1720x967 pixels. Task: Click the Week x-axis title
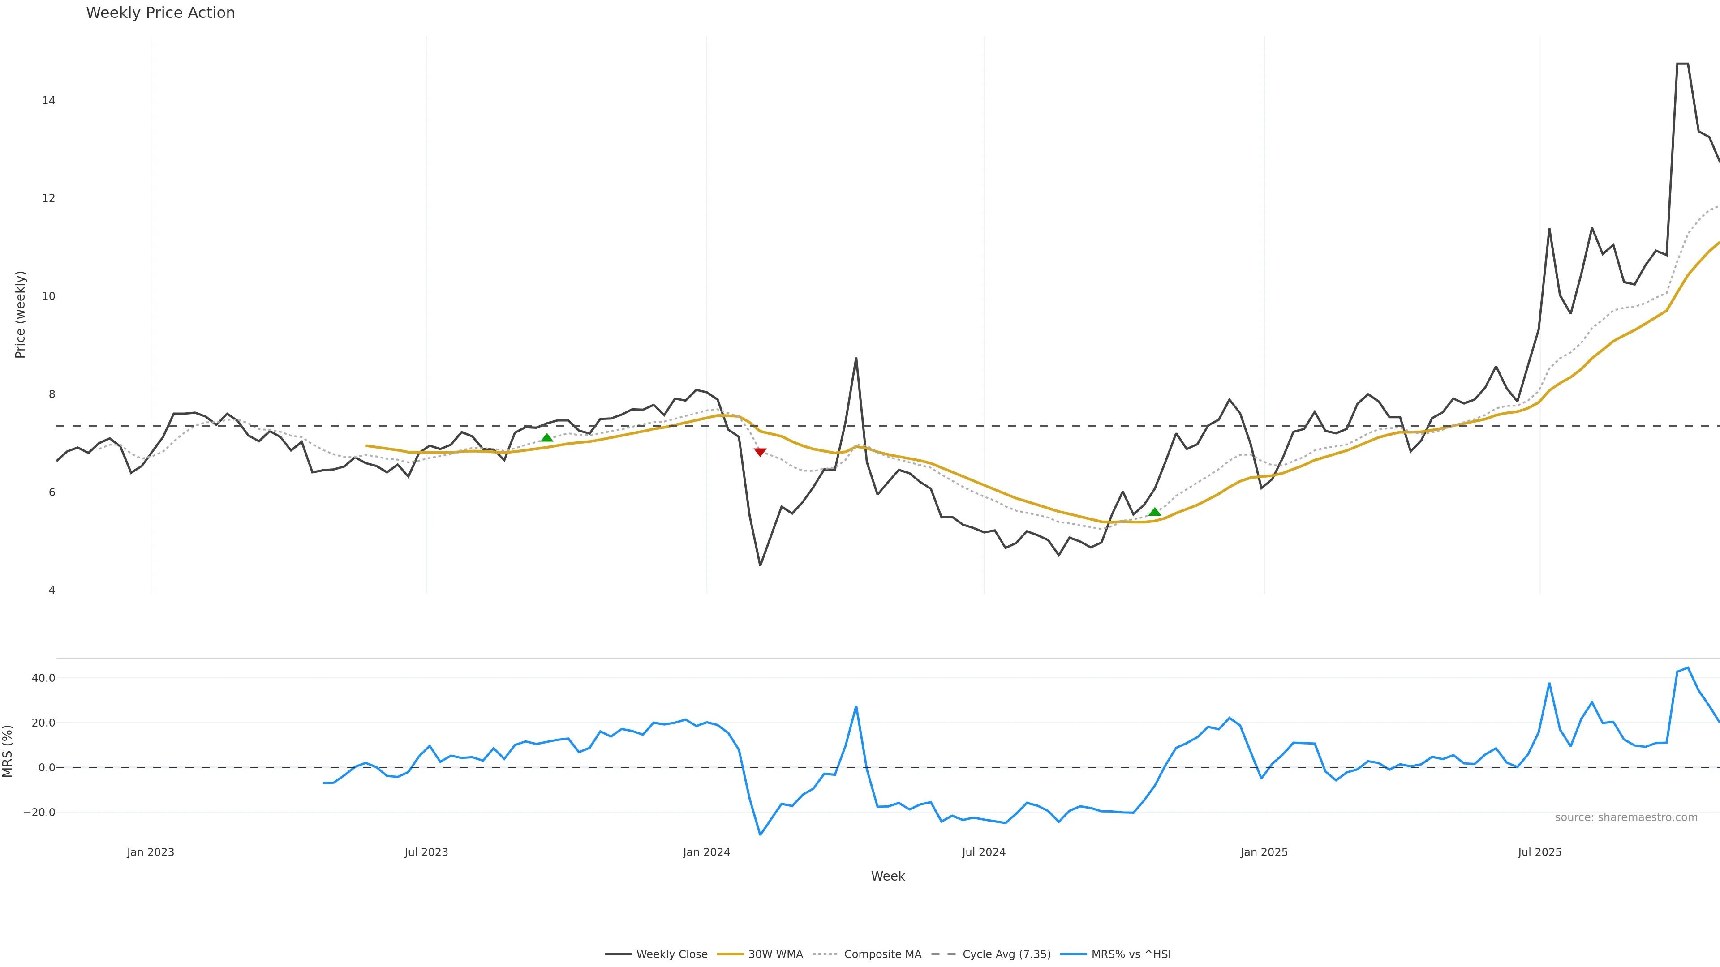click(x=887, y=876)
